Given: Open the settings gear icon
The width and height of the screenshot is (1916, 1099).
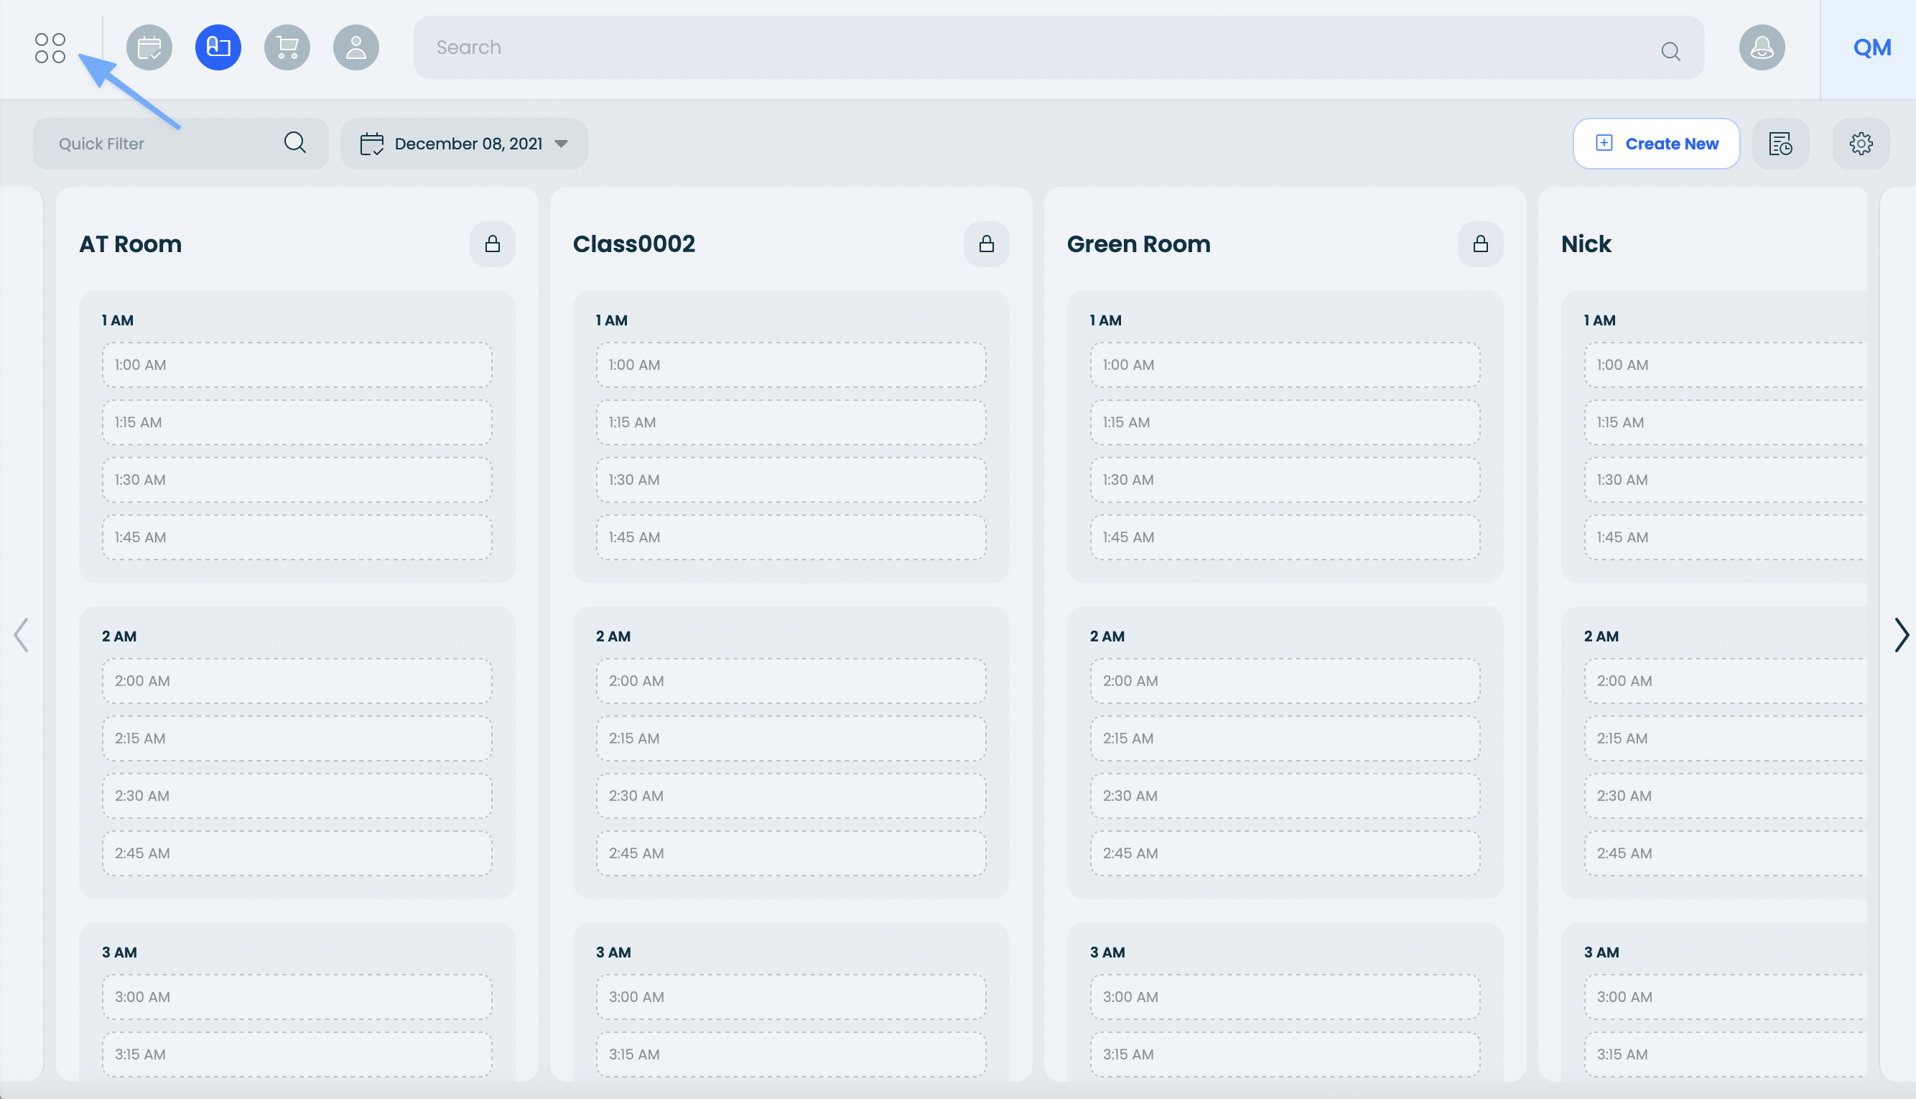Looking at the screenshot, I should [1861, 144].
